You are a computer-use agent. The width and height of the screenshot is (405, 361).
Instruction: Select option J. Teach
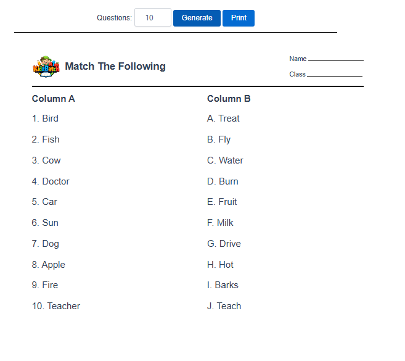tap(224, 306)
